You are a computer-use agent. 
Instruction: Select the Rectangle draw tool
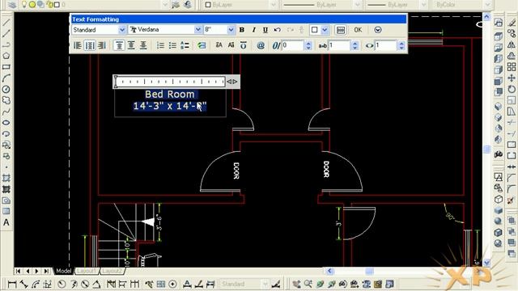6,67
